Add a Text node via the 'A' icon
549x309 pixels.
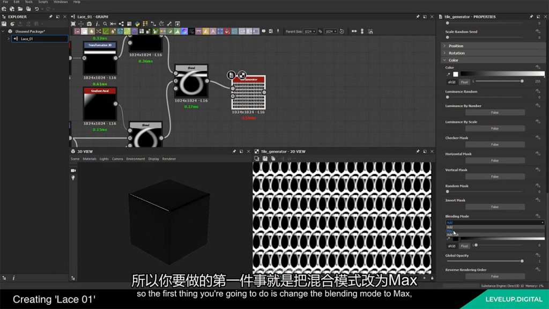pos(213,32)
